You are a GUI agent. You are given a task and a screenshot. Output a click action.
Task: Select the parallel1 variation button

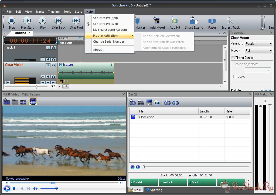(173, 182)
